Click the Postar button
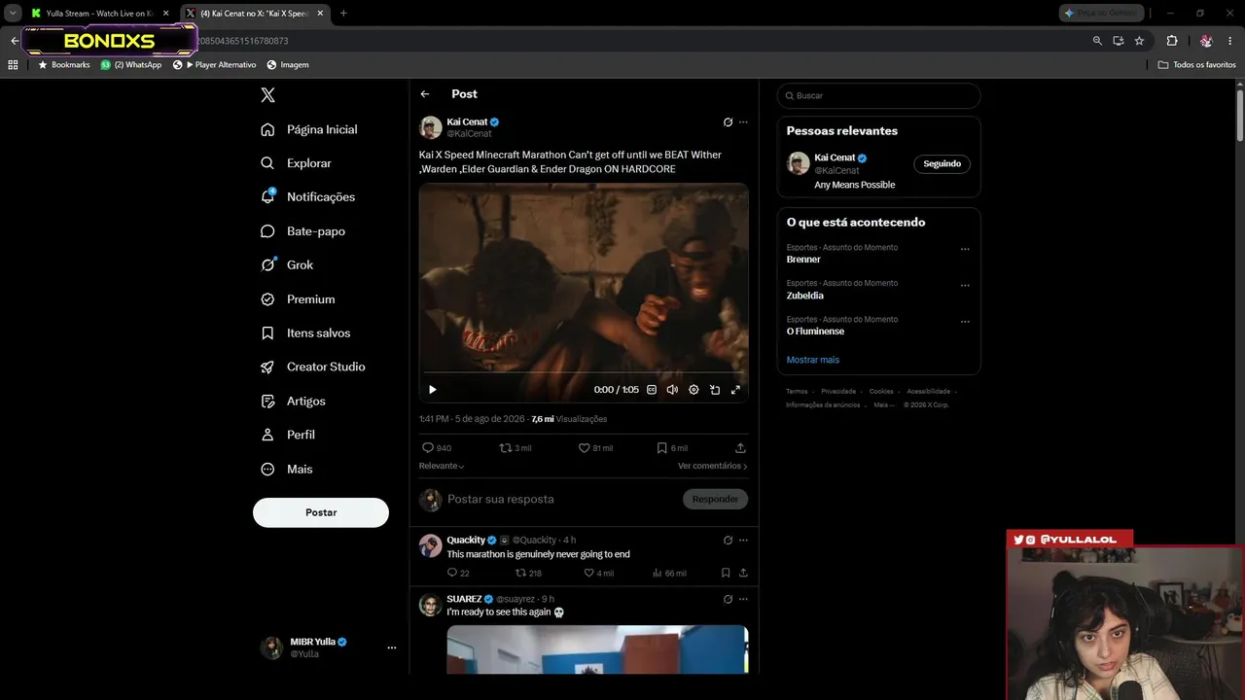This screenshot has width=1245, height=700. pos(321,512)
